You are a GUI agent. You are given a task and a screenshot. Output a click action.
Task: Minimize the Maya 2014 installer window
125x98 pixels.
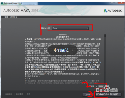(112, 3)
